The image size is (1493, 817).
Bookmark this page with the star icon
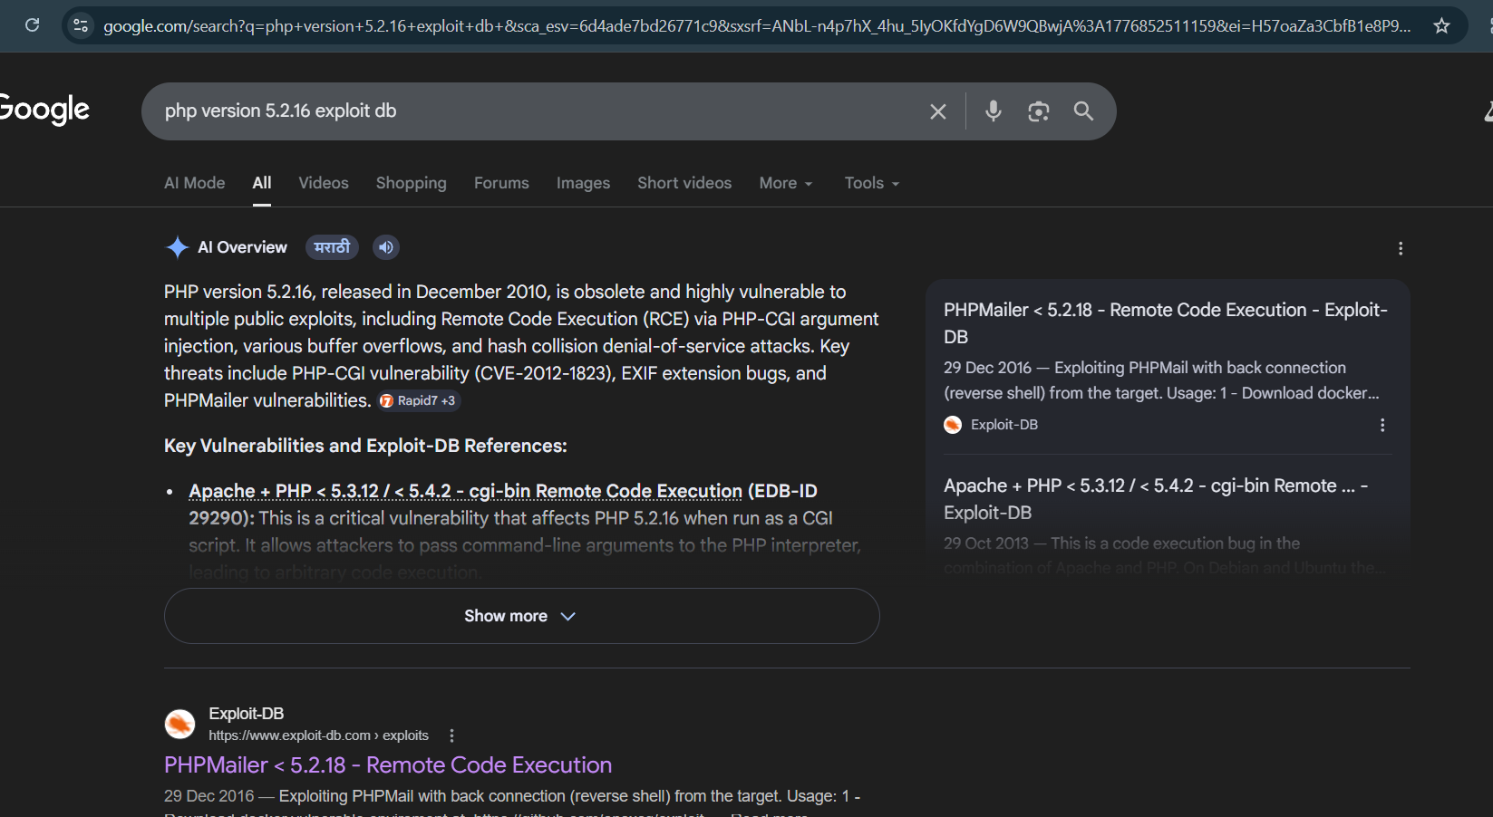click(x=1441, y=25)
